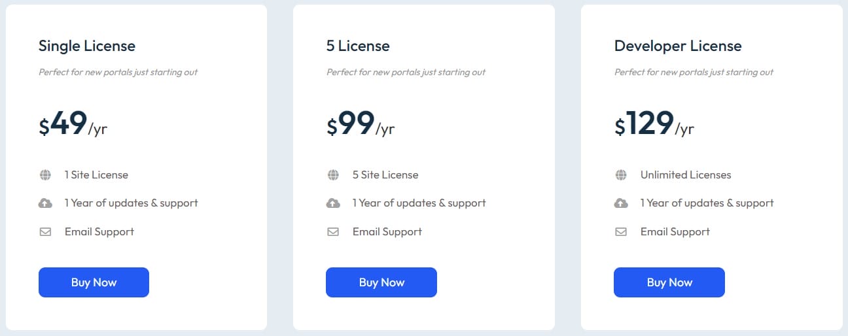This screenshot has width=848, height=336.
Task: Click the globe icon in 5 License card
Action: click(x=333, y=175)
